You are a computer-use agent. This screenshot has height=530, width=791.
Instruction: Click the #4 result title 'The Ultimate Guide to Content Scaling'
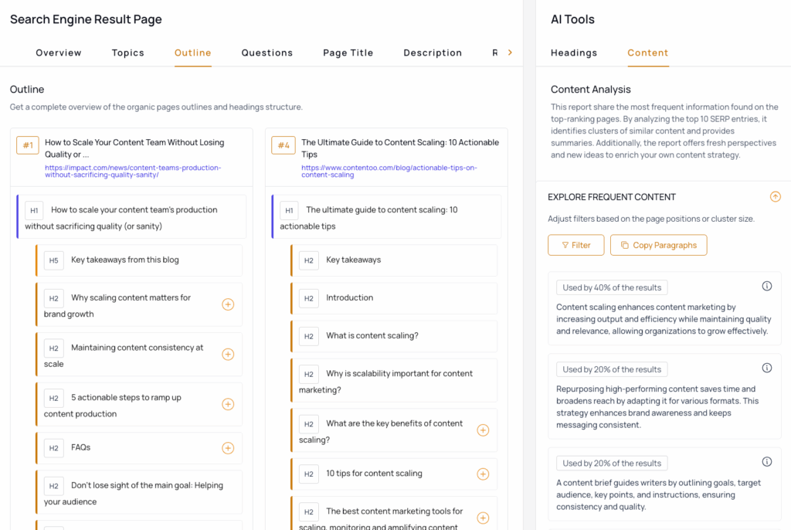(x=400, y=148)
